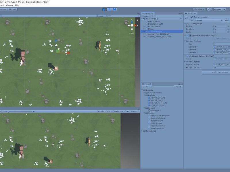Click the cloud services icon
Screen dimensions: 230x172
209,9
